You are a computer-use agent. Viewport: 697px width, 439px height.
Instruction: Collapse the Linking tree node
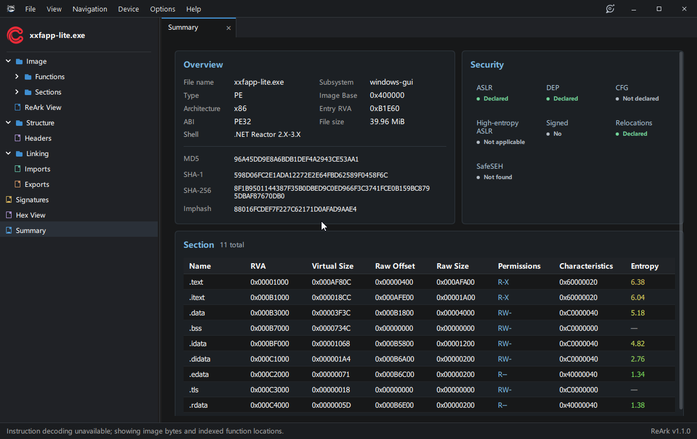pyautogui.click(x=8, y=153)
